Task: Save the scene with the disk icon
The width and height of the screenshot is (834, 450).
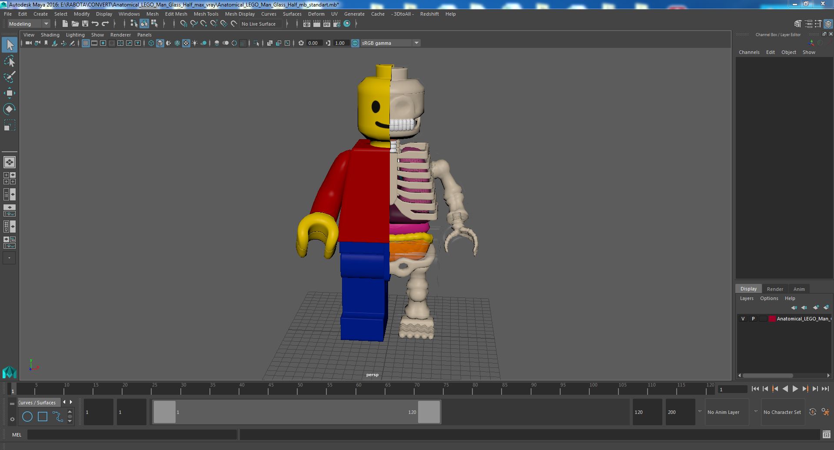Action: pyautogui.click(x=85, y=24)
